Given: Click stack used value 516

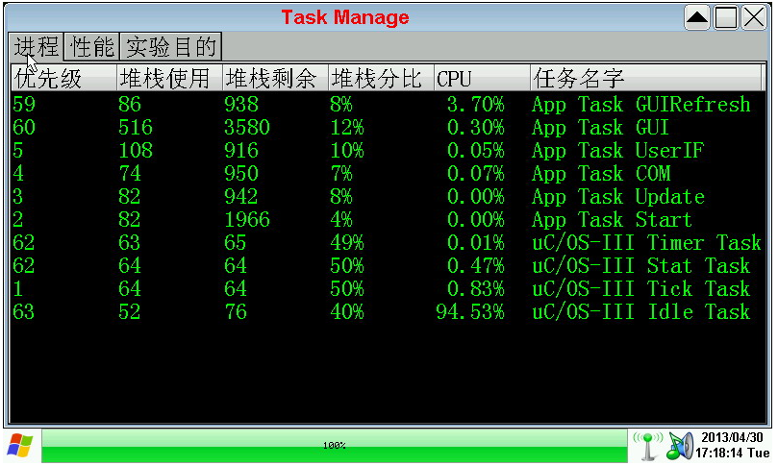Looking at the screenshot, I should pyautogui.click(x=136, y=128).
